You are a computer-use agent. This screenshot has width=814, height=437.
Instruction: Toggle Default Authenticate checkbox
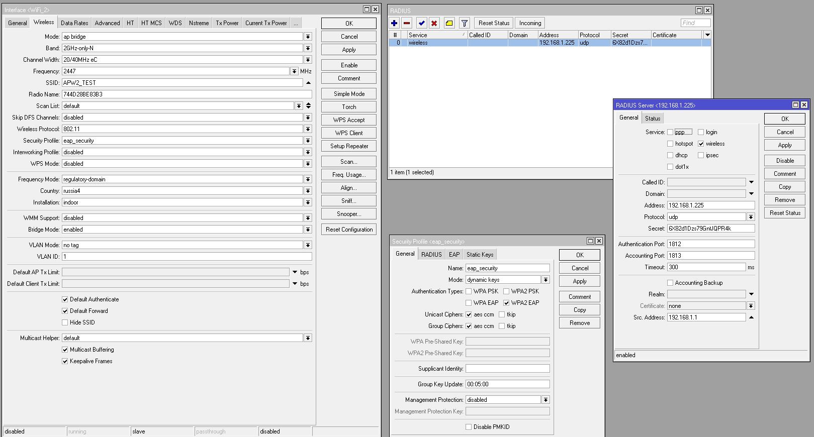pos(65,299)
